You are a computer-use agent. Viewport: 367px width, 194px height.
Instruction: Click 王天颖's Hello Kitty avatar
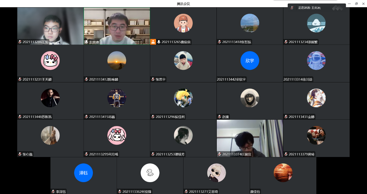50,61
